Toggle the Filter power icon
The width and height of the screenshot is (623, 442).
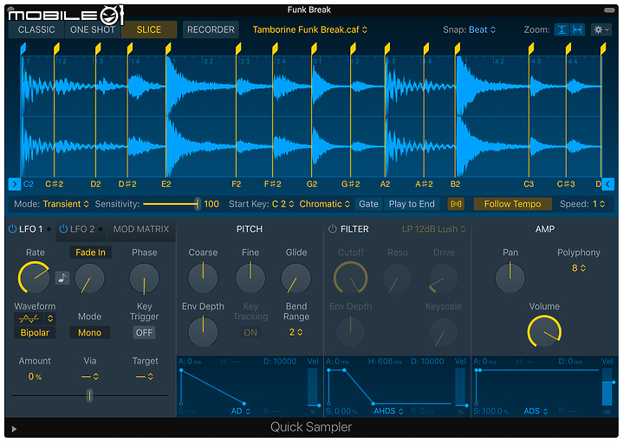(x=333, y=229)
